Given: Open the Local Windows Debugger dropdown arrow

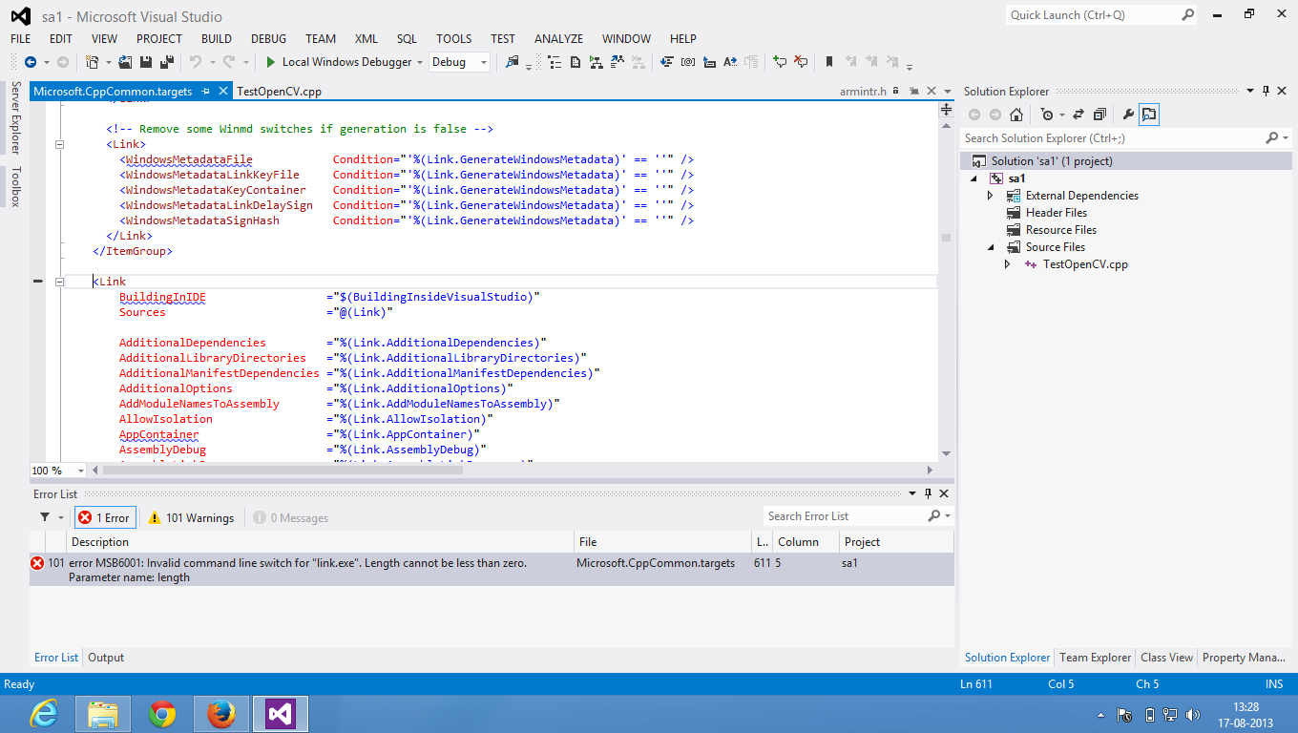Looking at the screenshot, I should click(419, 62).
